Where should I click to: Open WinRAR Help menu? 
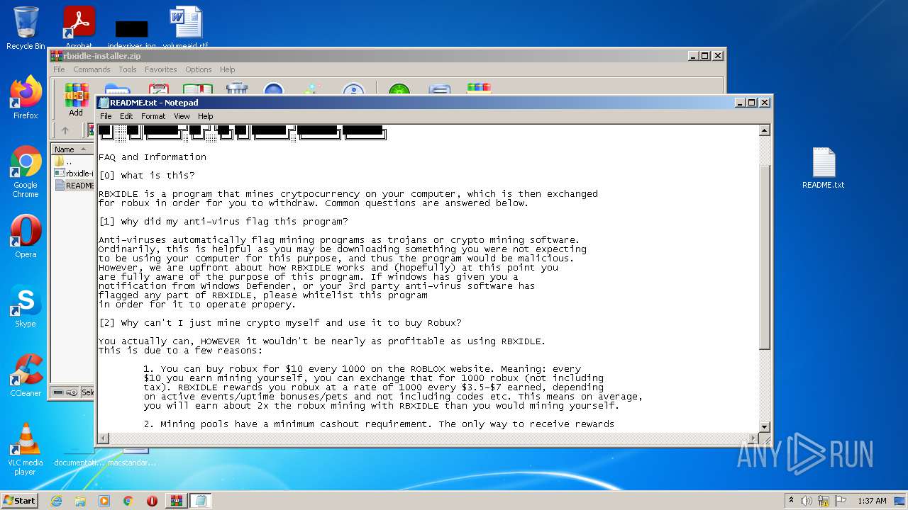[x=227, y=69]
